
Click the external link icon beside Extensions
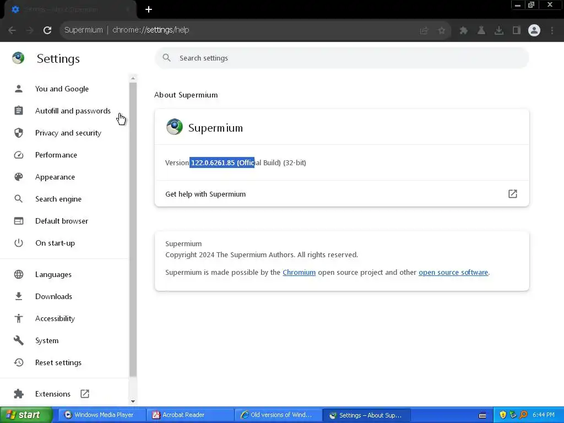pyautogui.click(x=85, y=394)
